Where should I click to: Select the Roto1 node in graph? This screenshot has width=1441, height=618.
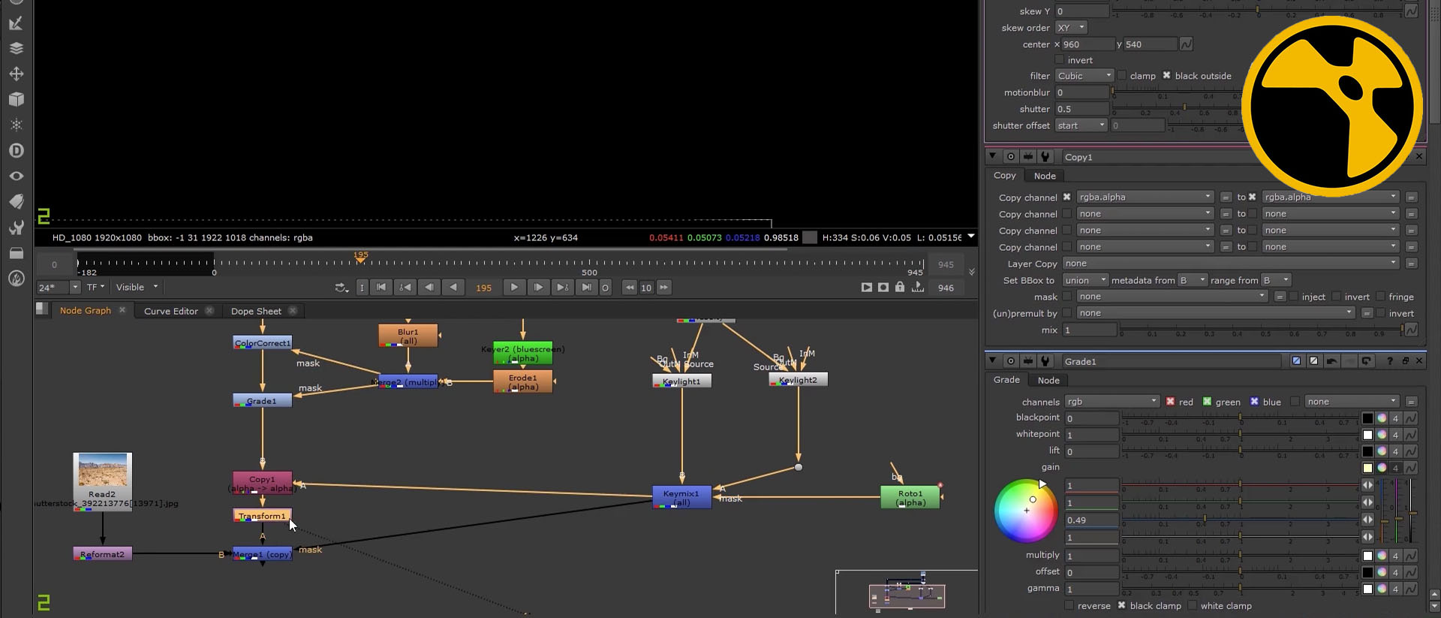tap(910, 497)
